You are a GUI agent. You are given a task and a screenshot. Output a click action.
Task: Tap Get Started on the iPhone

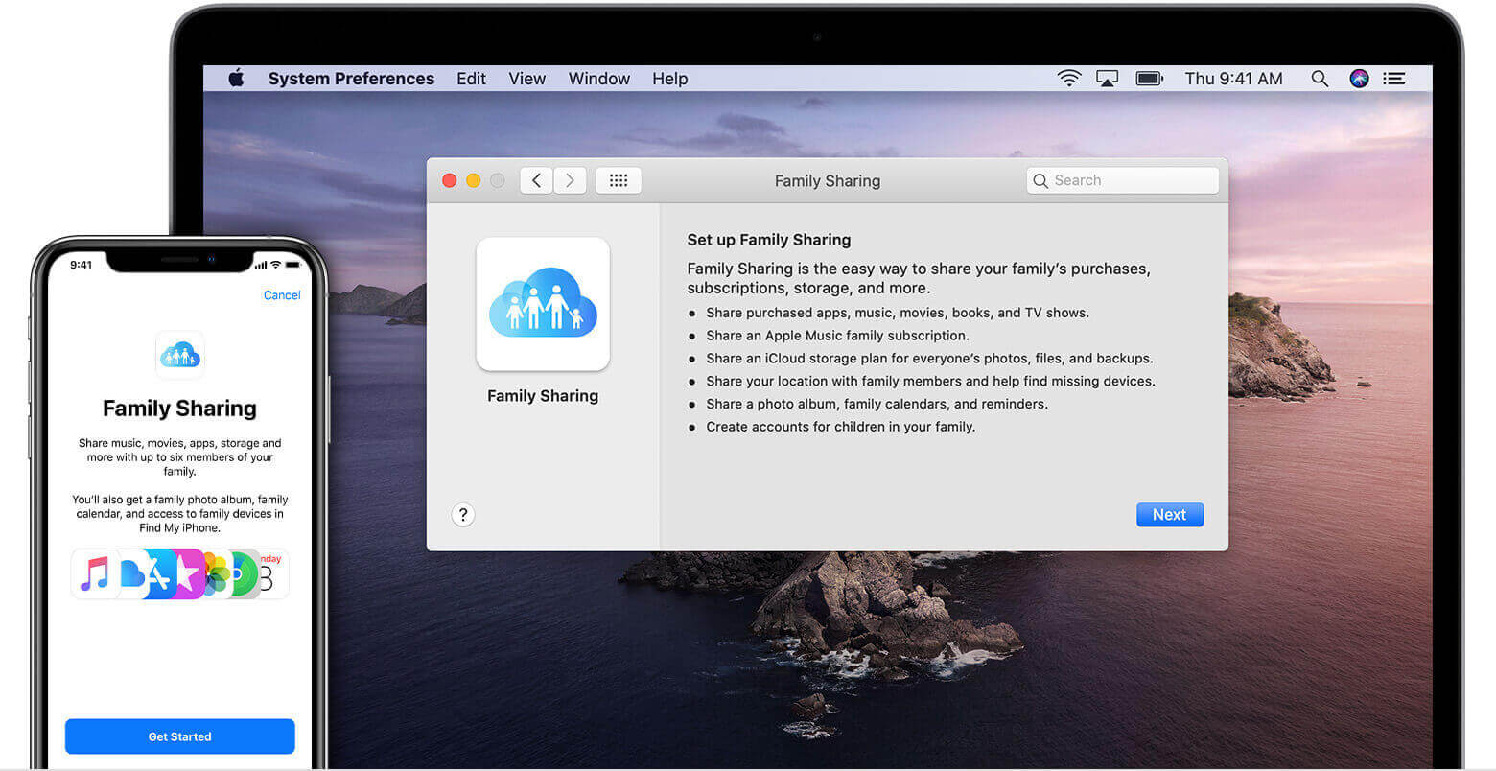[179, 736]
